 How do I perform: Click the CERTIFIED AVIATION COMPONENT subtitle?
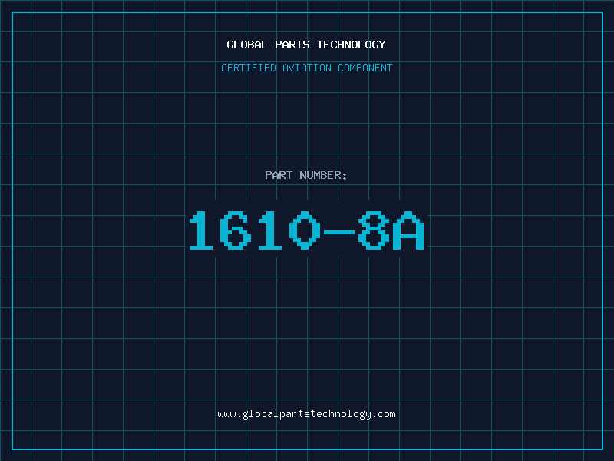point(306,68)
